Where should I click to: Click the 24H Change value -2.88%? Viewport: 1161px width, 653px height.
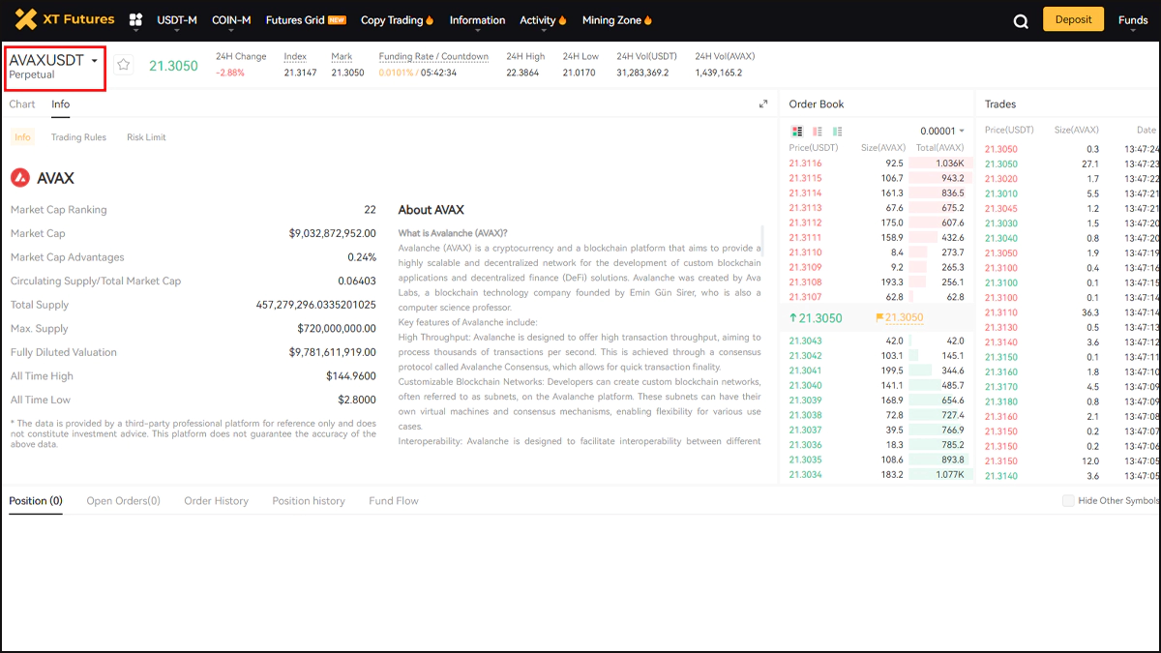[230, 73]
